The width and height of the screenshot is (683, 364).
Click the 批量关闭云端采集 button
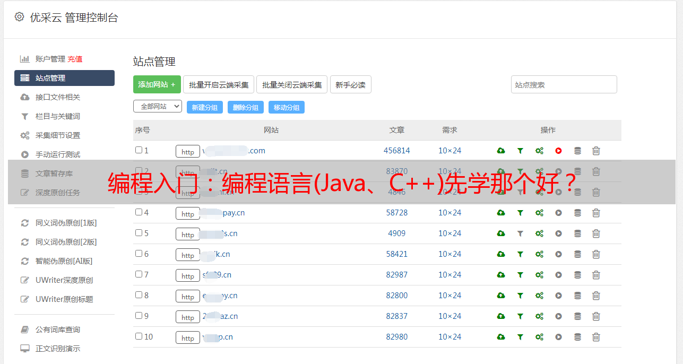(x=292, y=84)
